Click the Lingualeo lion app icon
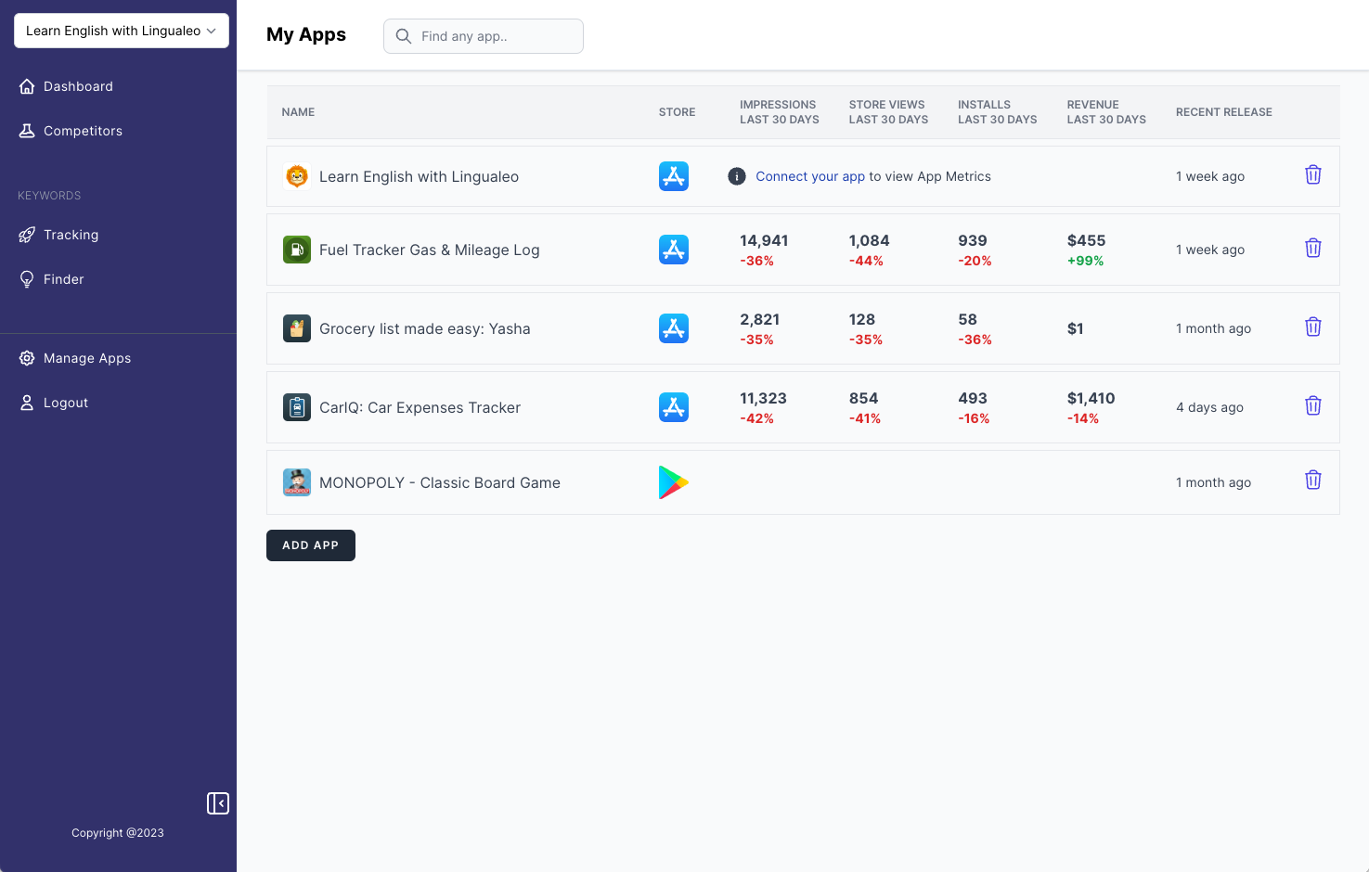Viewport: 1369px width, 872px height. pos(297,176)
